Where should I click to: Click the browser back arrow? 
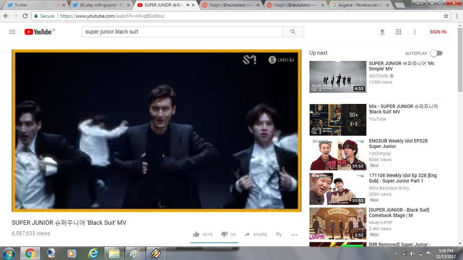point(6,16)
